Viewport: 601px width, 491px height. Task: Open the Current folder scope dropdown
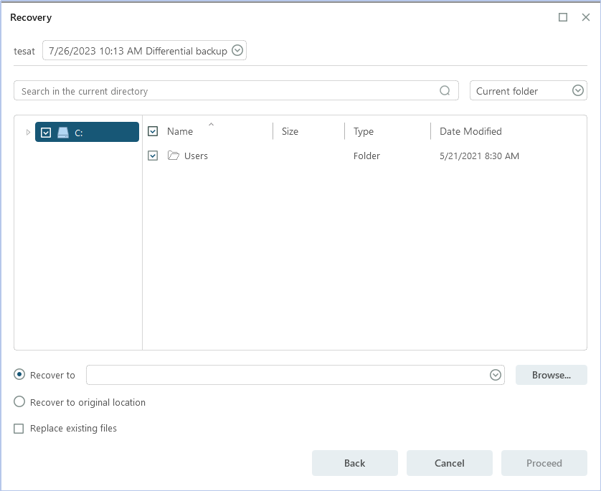tap(578, 91)
